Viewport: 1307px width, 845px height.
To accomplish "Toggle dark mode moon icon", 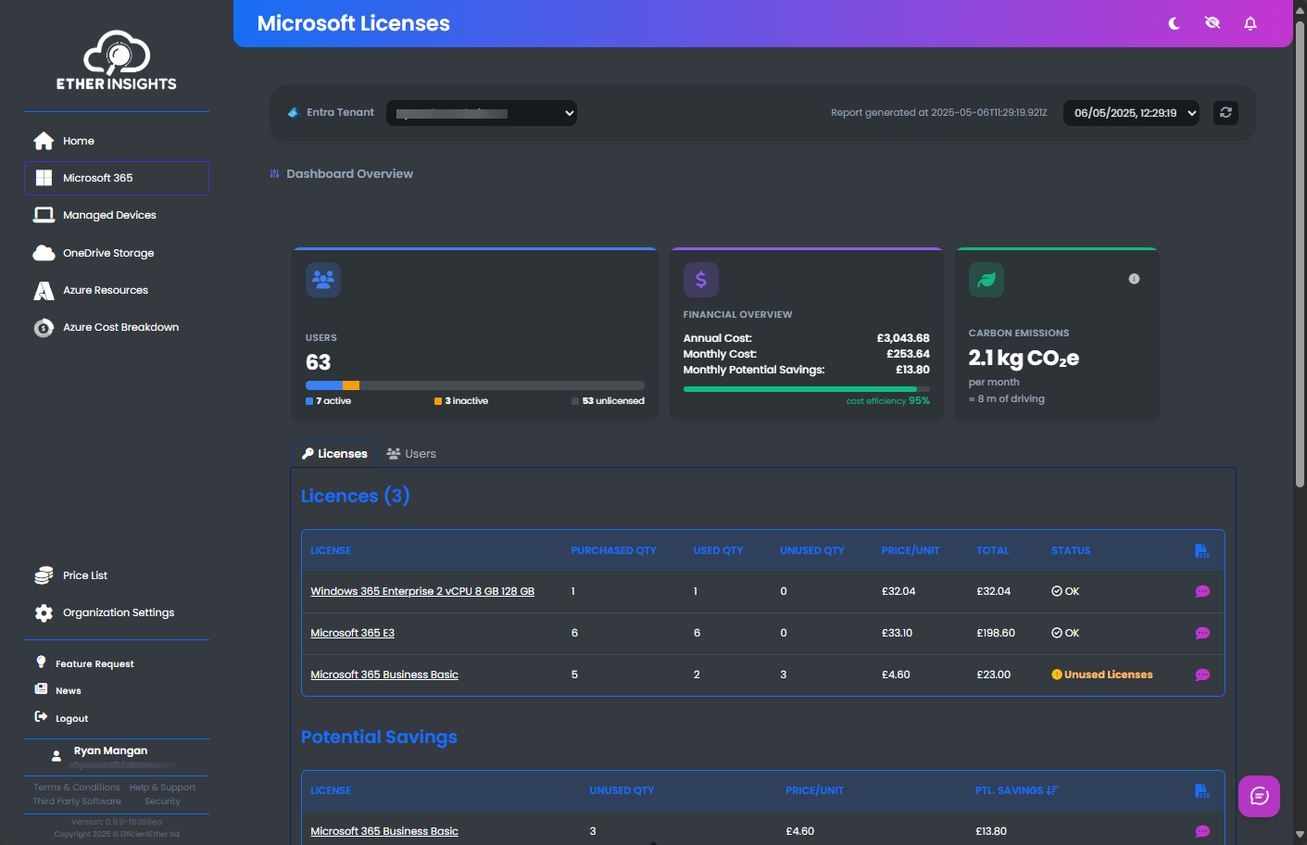I will (1174, 23).
